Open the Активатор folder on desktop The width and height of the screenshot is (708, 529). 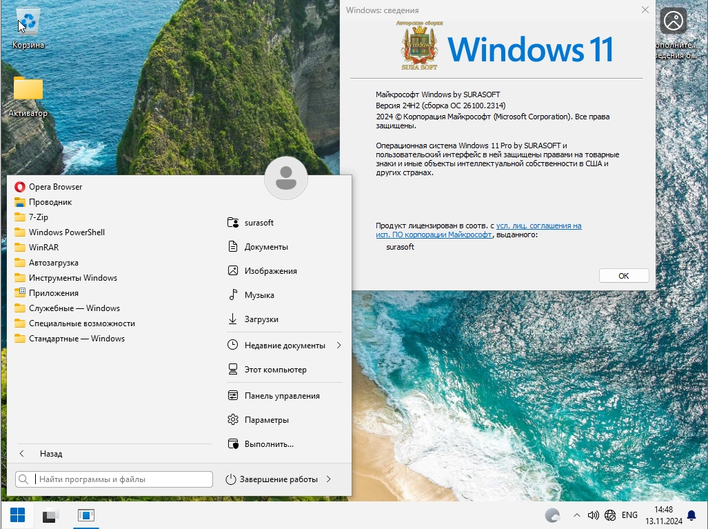[28, 94]
